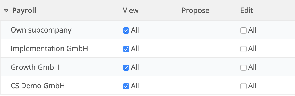
Task: Enable Edit All for CS Demo GmbH
Action: tap(244, 86)
